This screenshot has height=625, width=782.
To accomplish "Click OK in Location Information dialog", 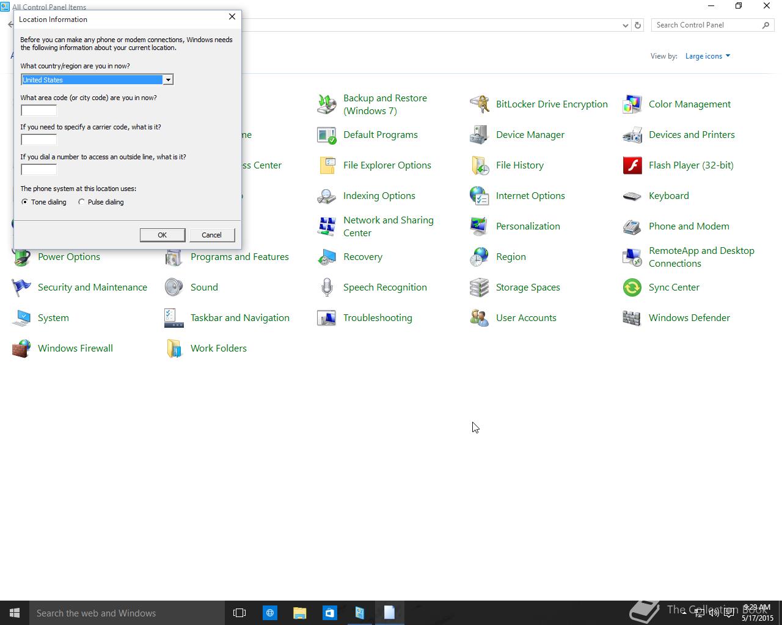I will tap(162, 235).
